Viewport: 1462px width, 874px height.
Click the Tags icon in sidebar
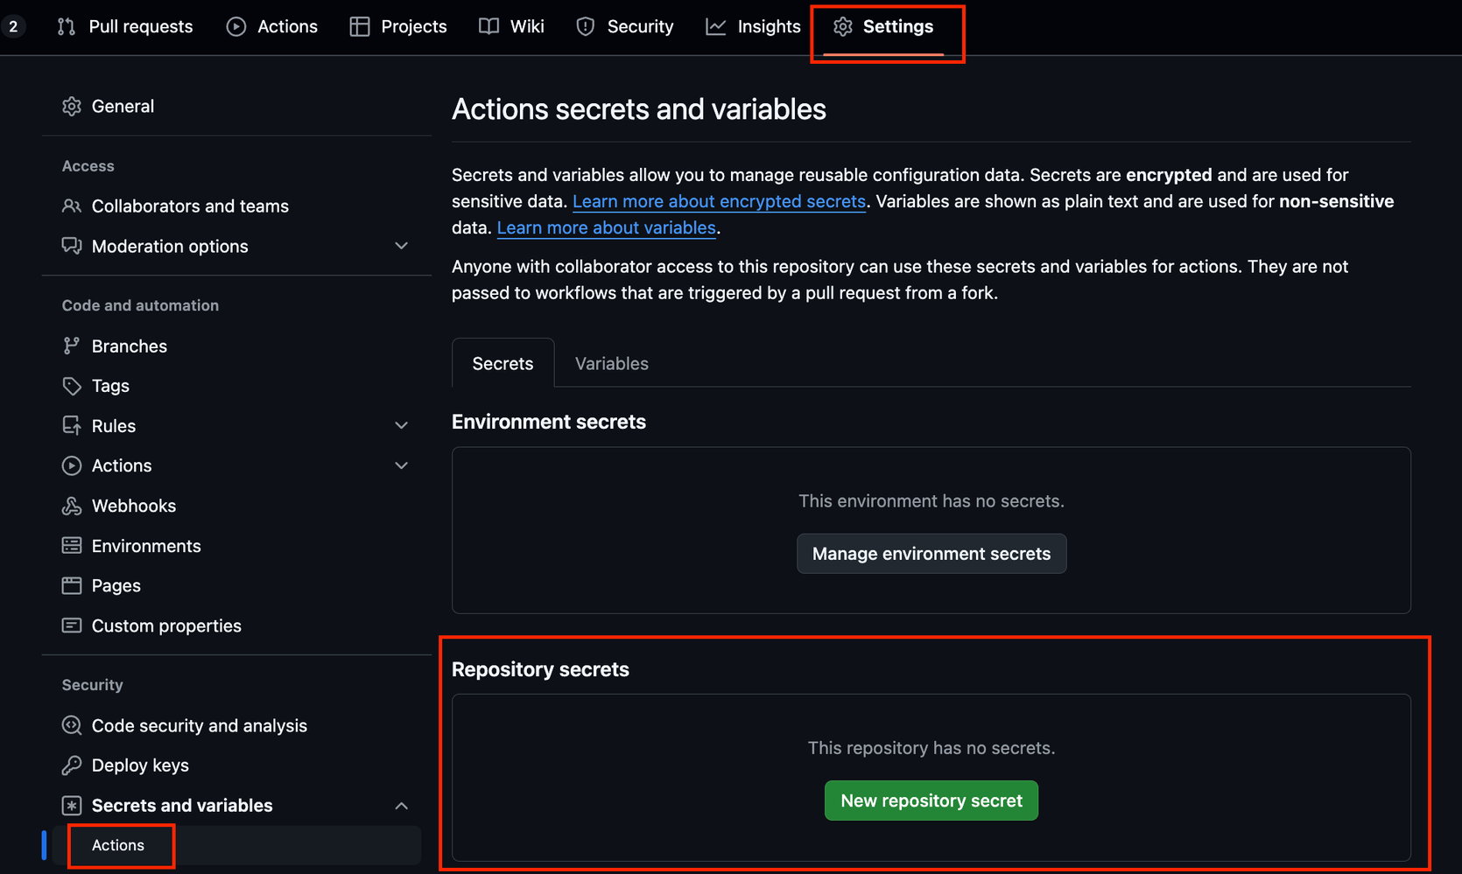[x=71, y=385]
